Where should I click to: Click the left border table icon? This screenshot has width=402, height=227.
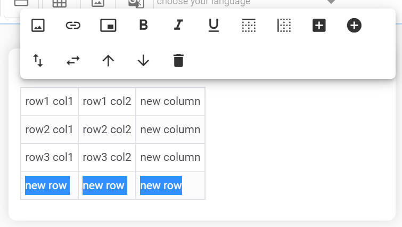point(284,25)
